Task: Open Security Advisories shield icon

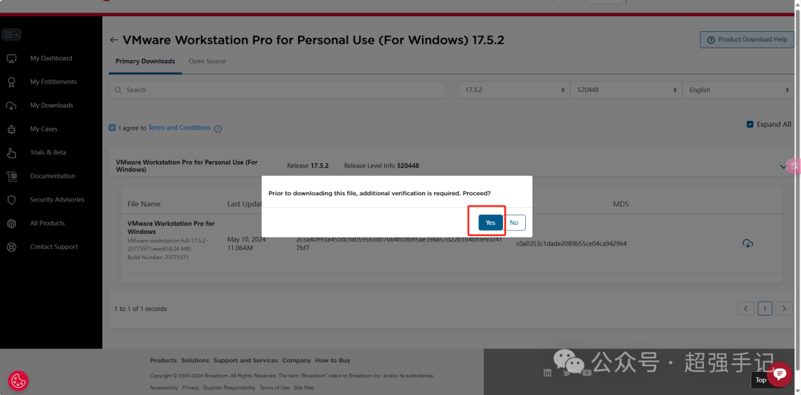Action: coord(12,200)
